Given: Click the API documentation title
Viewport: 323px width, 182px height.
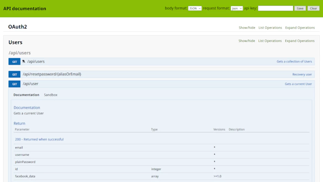Looking at the screenshot, I should pyautogui.click(x=25, y=9).
